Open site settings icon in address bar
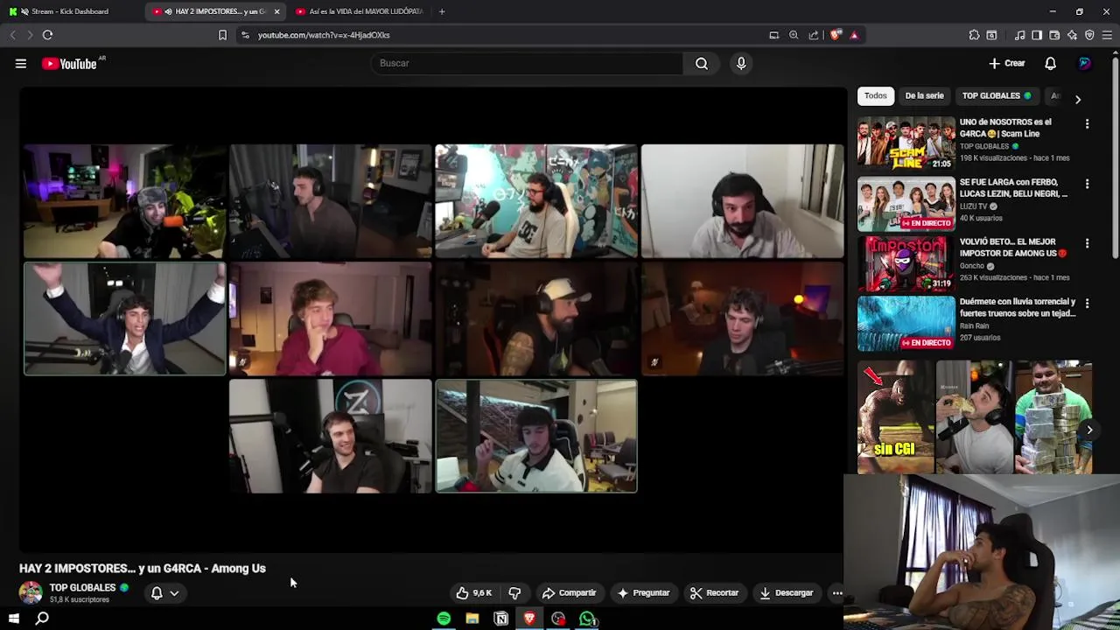Viewport: 1120px width, 630px height. coord(245,35)
